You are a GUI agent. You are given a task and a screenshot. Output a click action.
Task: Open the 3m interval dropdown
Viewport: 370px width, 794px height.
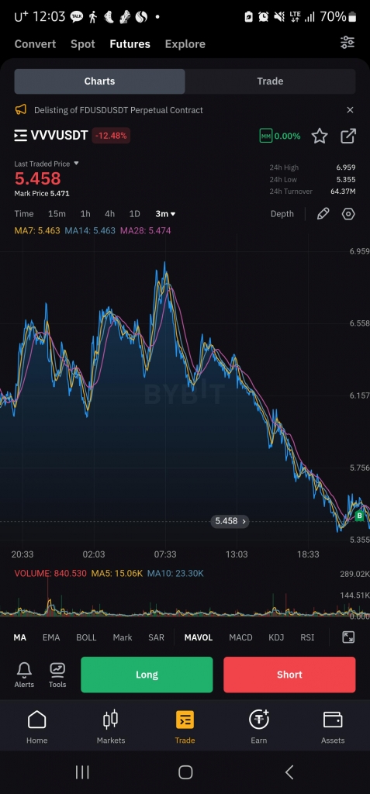tap(166, 214)
